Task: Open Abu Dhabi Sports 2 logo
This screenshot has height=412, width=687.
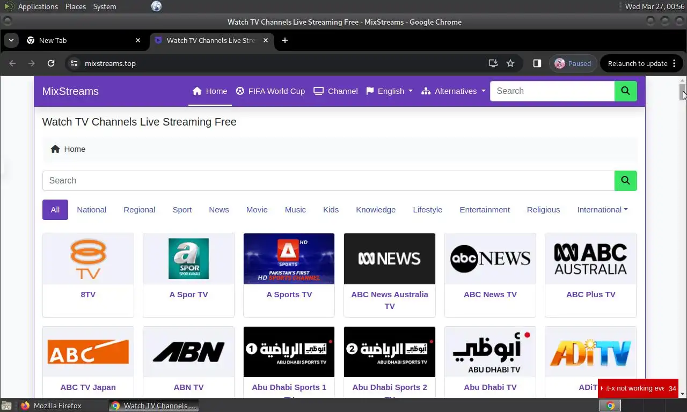Action: point(390,352)
